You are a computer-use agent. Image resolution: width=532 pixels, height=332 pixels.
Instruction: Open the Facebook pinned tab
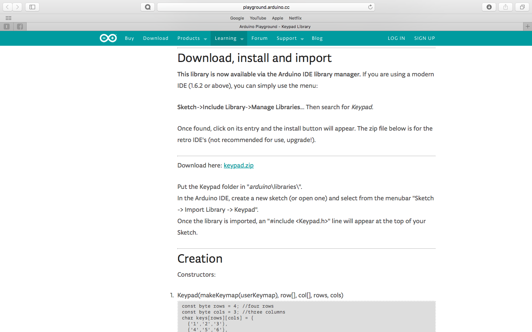pyautogui.click(x=20, y=27)
